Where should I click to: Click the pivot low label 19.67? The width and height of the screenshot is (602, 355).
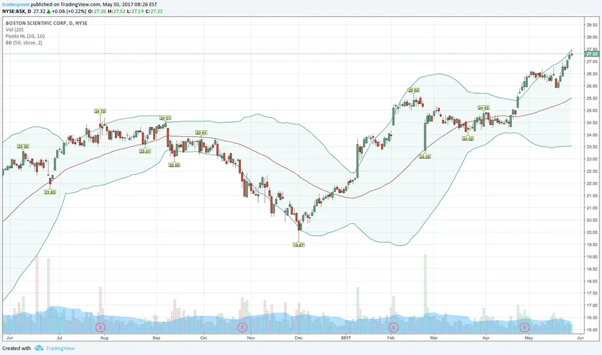pyautogui.click(x=298, y=245)
